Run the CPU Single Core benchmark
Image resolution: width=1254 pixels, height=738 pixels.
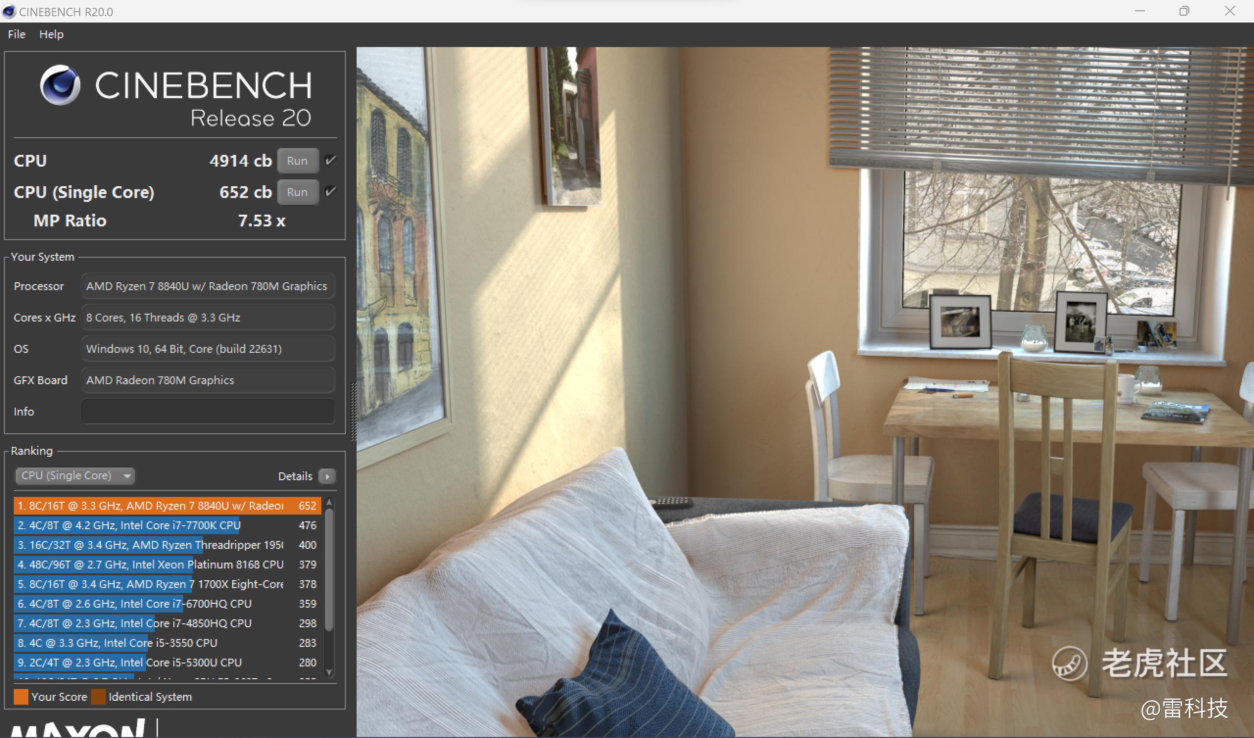tap(297, 192)
